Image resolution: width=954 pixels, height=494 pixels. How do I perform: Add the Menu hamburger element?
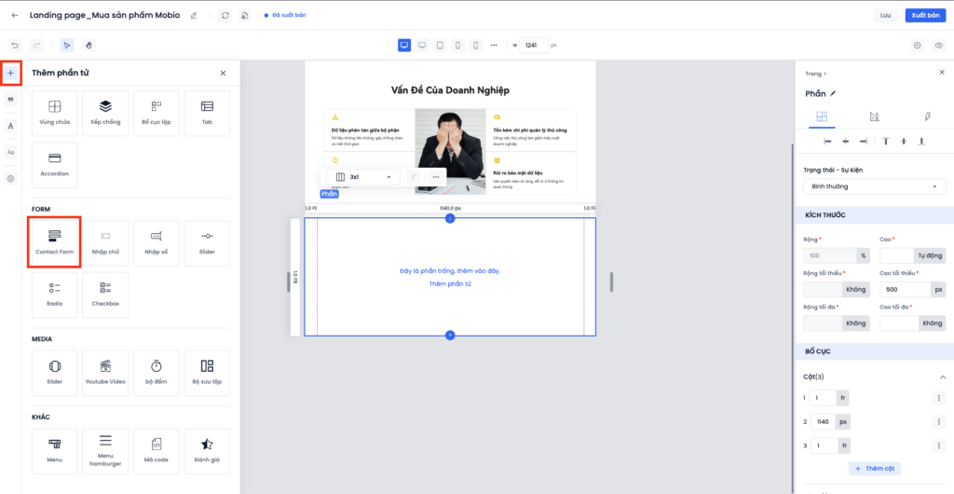(105, 451)
